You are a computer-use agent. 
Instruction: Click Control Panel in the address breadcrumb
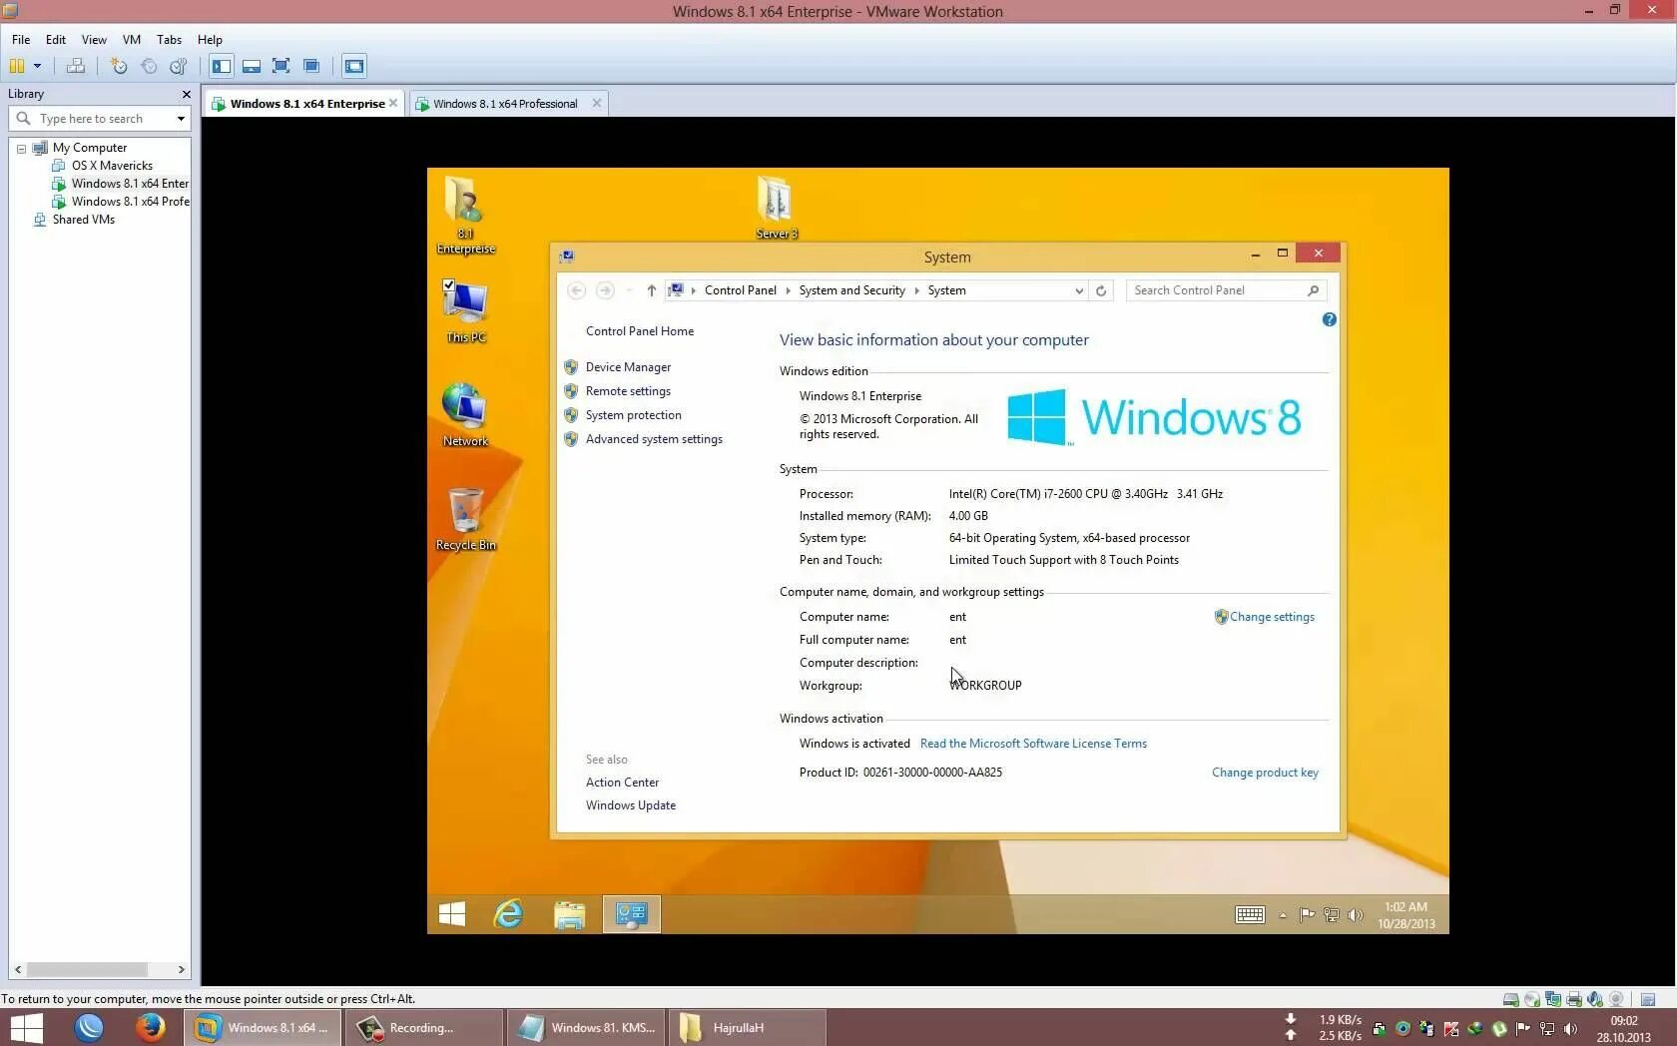point(740,290)
